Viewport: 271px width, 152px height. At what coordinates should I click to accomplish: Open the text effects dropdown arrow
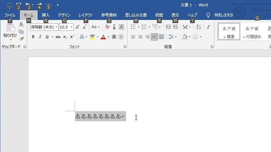click(87, 37)
